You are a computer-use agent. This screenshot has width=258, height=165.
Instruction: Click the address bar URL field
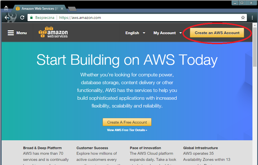tap(139, 17)
